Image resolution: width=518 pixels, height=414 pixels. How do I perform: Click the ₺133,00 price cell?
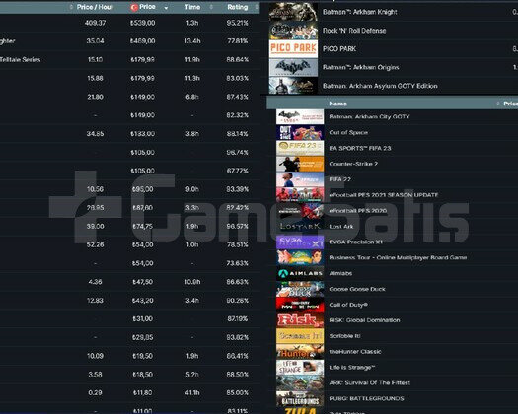click(x=142, y=134)
